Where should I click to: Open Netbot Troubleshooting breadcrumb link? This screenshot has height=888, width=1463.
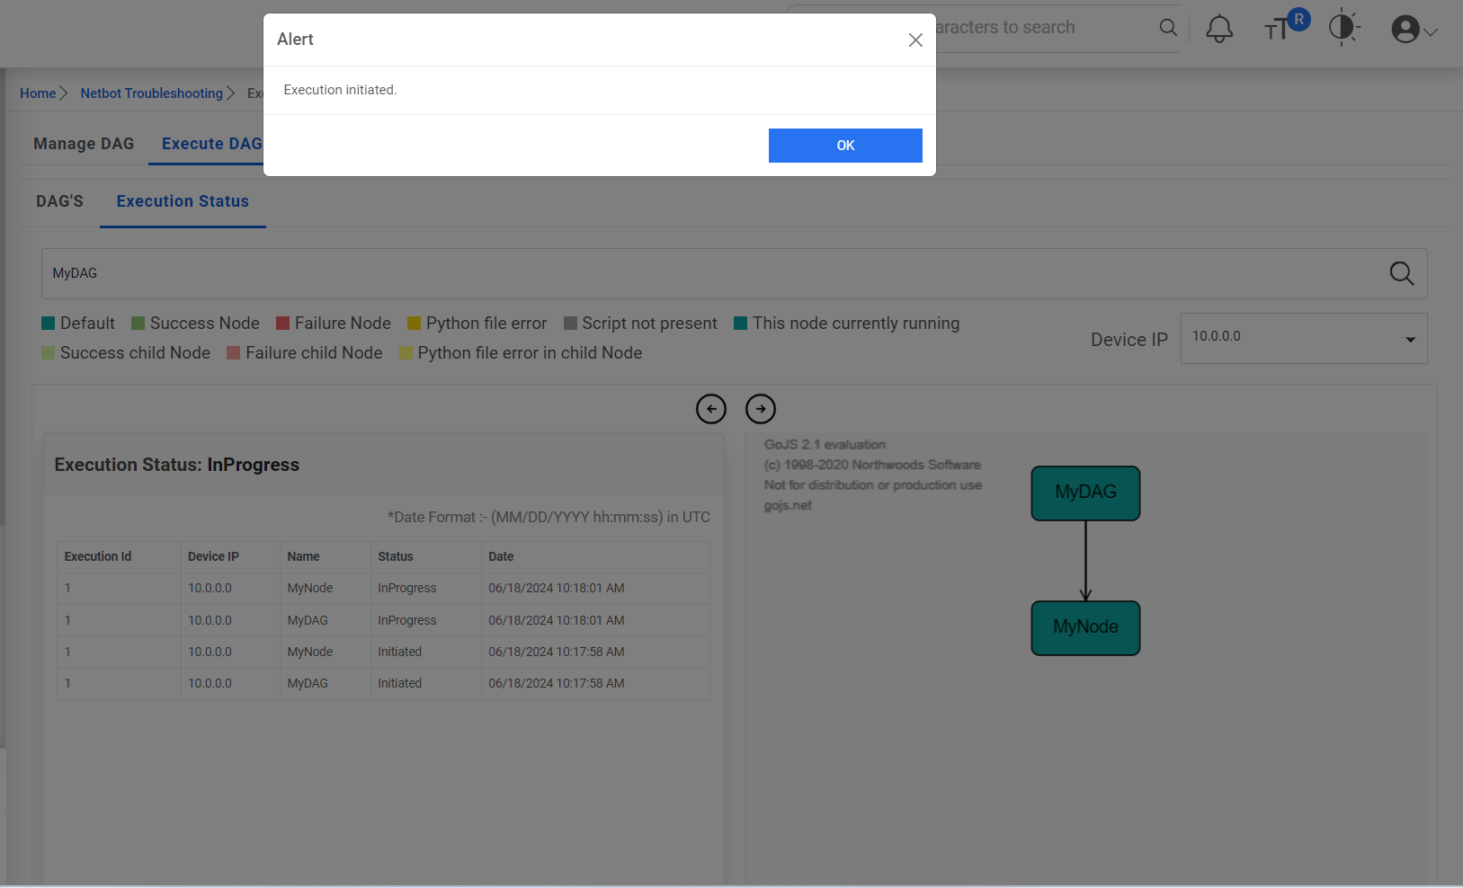pyautogui.click(x=151, y=93)
